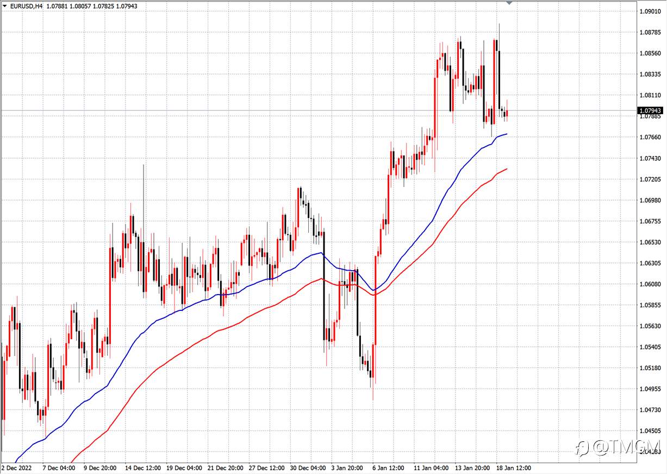667x474 pixels.
Task: Click the 3 Jan 20:00 time label
Action: [347, 467]
